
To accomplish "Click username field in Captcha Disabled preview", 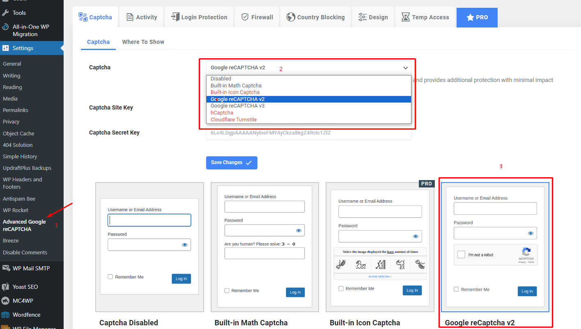I will (x=149, y=220).
